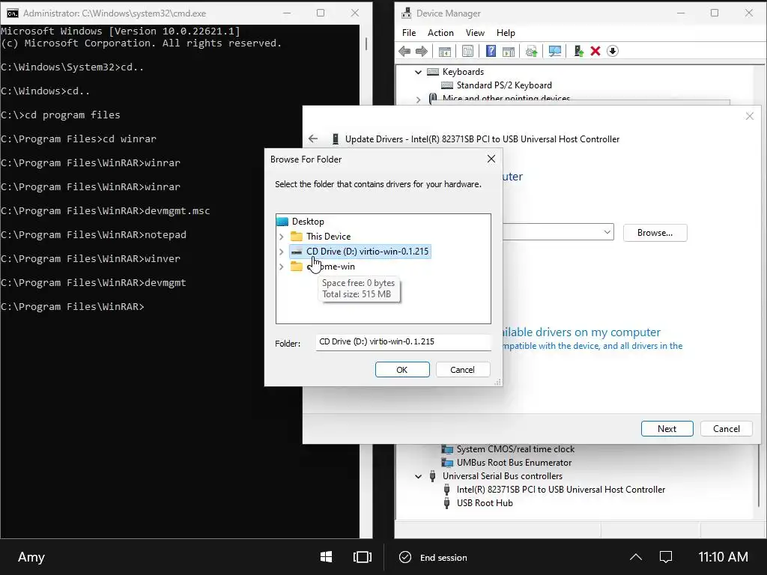Select UMBus Root Bus Enumerator device

(514, 463)
